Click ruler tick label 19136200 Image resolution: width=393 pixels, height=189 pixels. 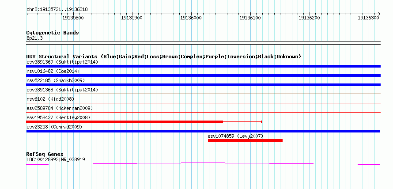click(x=309, y=18)
